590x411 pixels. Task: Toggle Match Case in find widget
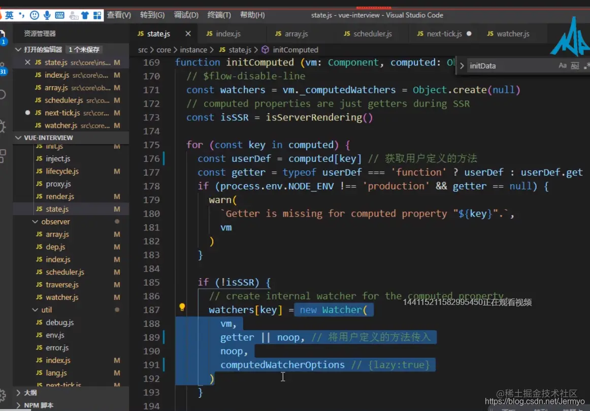point(563,66)
